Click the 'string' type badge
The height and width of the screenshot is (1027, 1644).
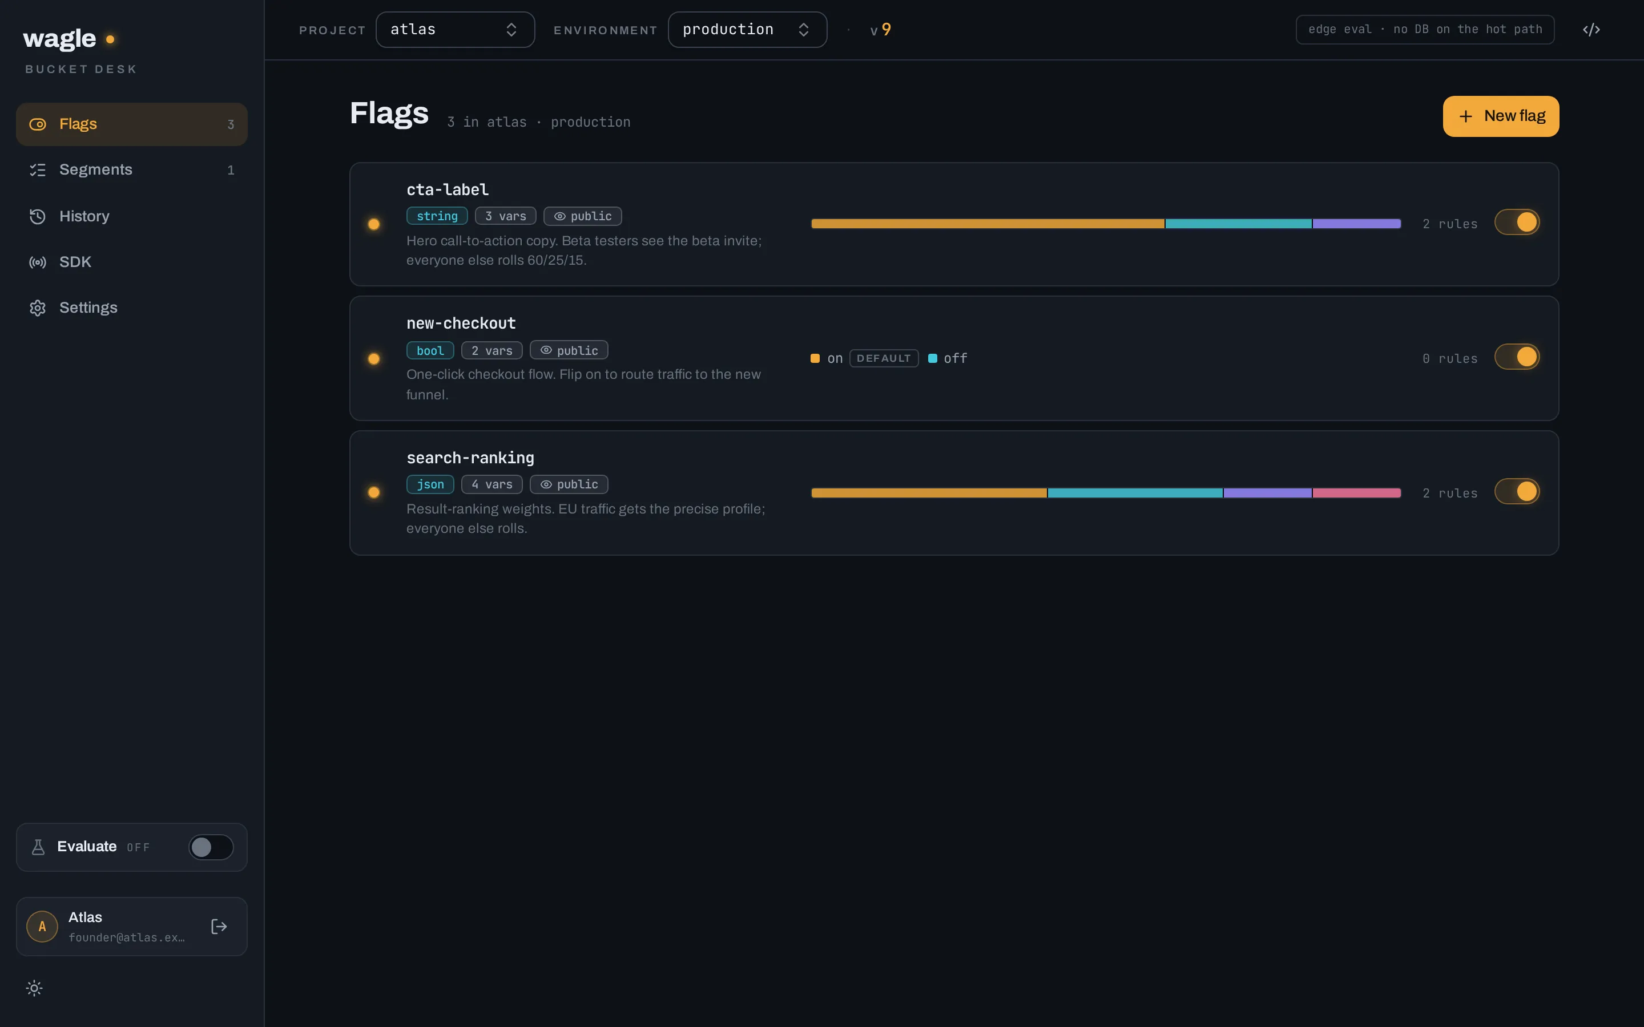(437, 216)
